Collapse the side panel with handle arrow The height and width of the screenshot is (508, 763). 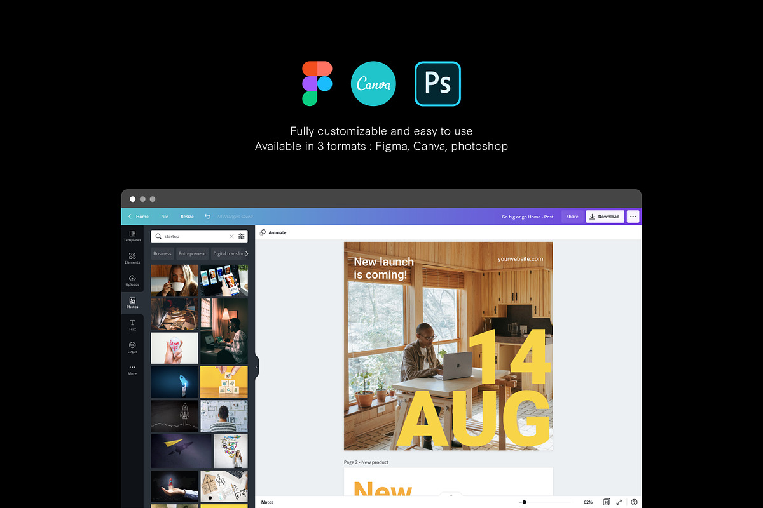click(256, 366)
